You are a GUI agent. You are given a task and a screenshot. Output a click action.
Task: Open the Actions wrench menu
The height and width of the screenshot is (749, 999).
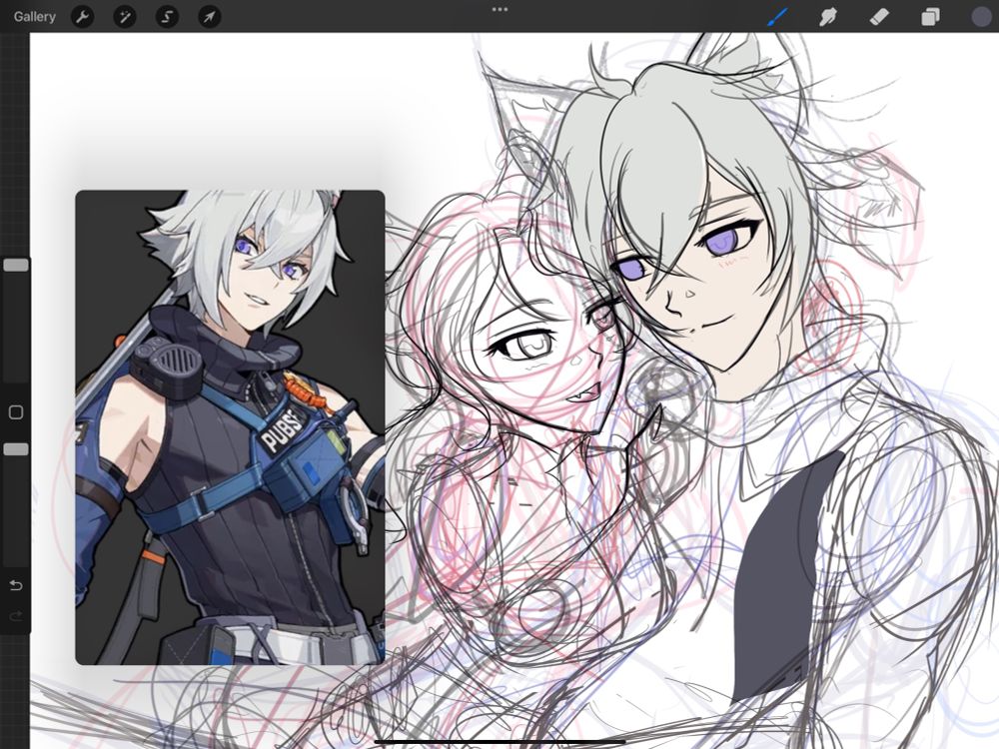[x=82, y=17]
